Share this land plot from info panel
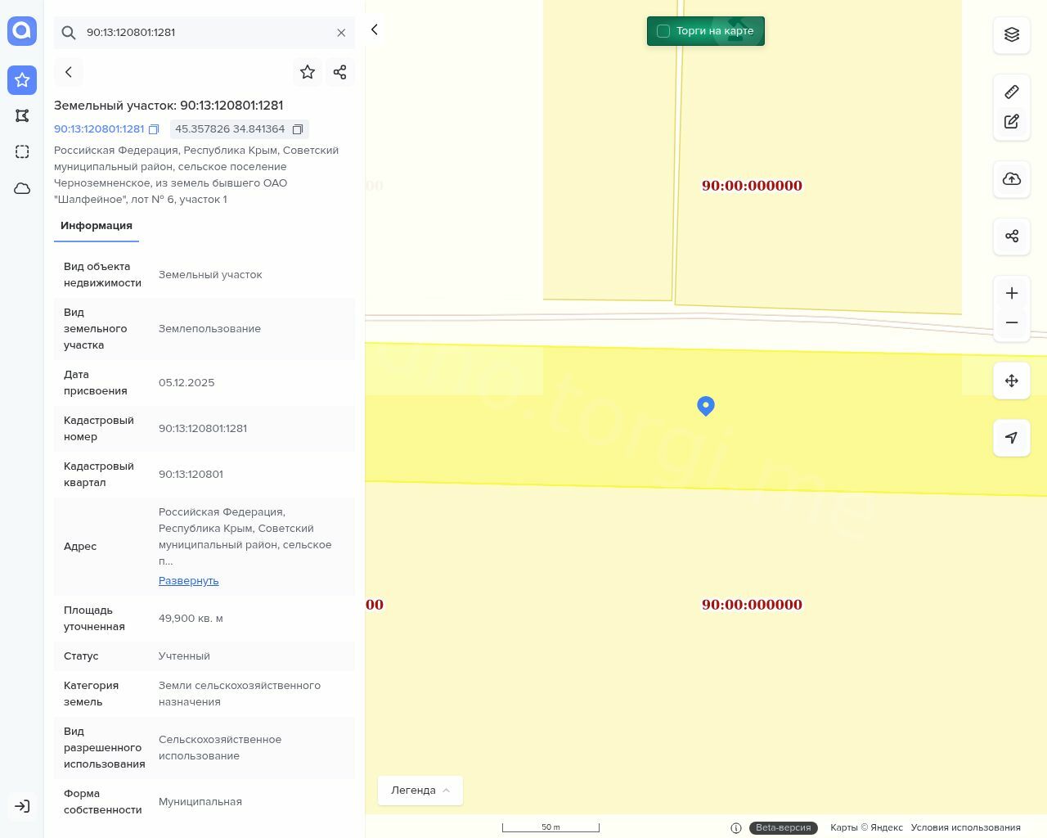The width and height of the screenshot is (1047, 838). pos(340,72)
